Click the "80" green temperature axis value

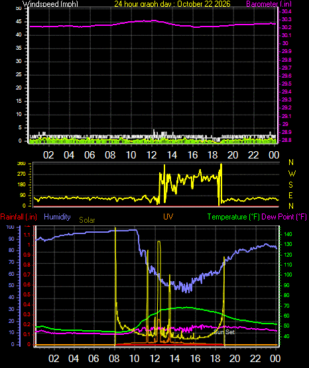click(x=286, y=295)
